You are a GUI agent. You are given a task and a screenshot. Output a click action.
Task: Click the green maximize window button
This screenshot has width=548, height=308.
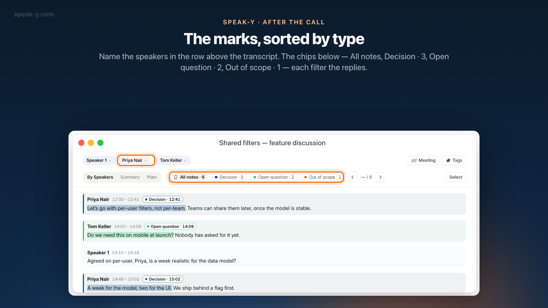click(100, 143)
